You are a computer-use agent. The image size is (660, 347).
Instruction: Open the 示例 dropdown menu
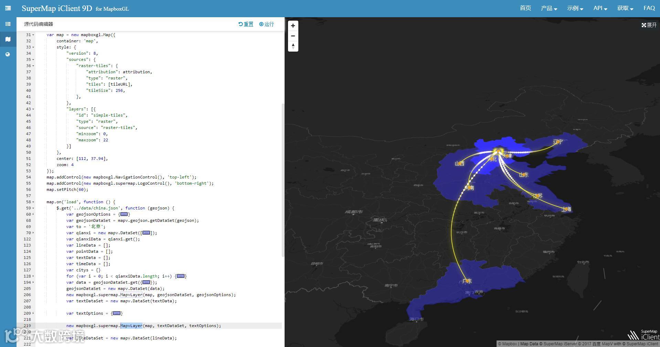[575, 8]
